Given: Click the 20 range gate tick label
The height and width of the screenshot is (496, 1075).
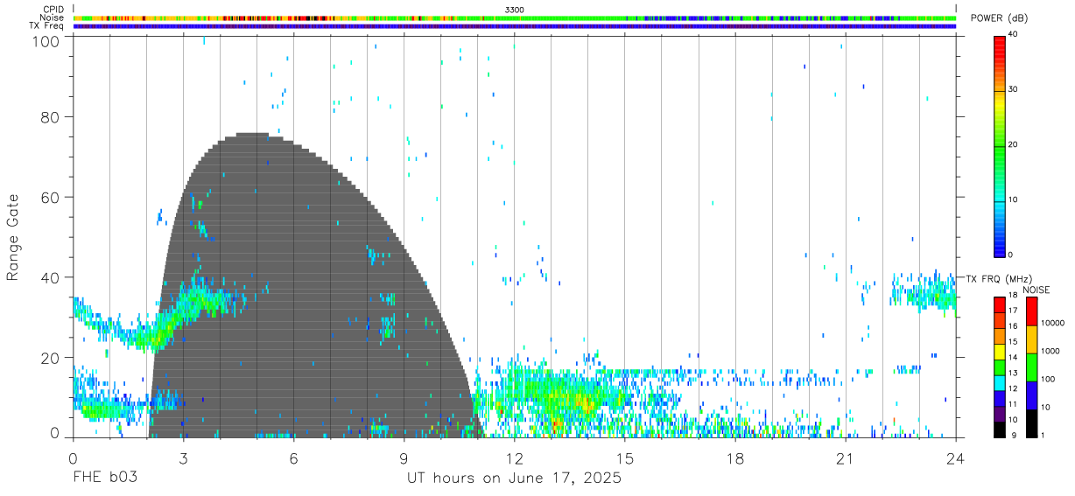Looking at the screenshot, I should coord(50,358).
